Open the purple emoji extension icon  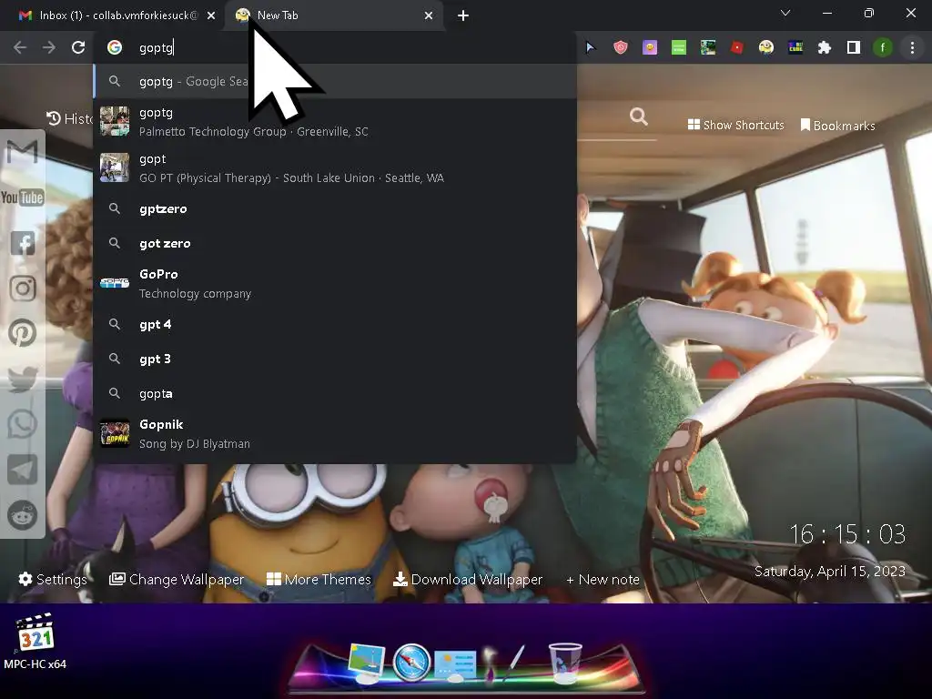650,47
